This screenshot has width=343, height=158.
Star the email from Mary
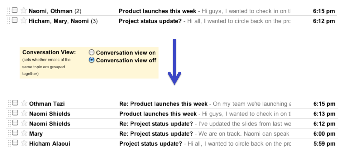click(24, 133)
